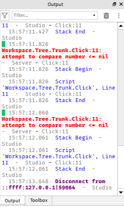Close the Output panel
Screen dimensions: 124x207
[121, 4]
